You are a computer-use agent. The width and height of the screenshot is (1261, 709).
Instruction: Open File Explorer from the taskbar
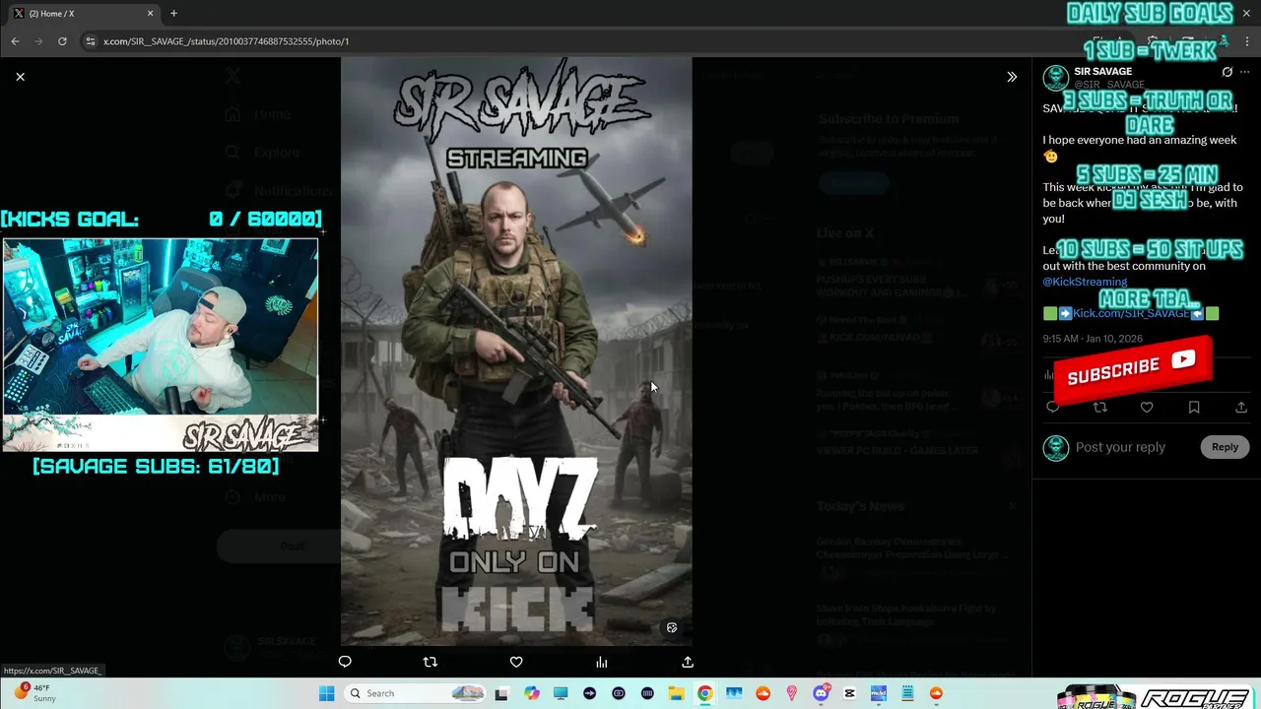click(x=676, y=693)
